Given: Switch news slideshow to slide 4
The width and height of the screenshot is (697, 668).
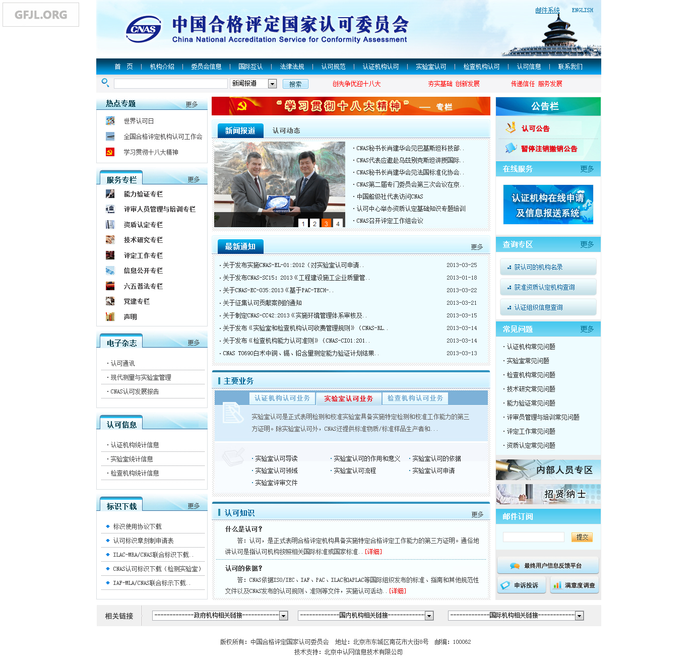Looking at the screenshot, I should pos(338,223).
